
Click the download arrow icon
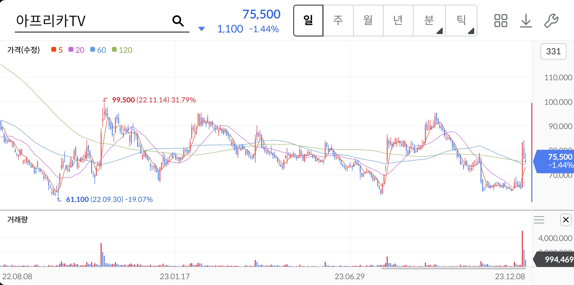[526, 21]
